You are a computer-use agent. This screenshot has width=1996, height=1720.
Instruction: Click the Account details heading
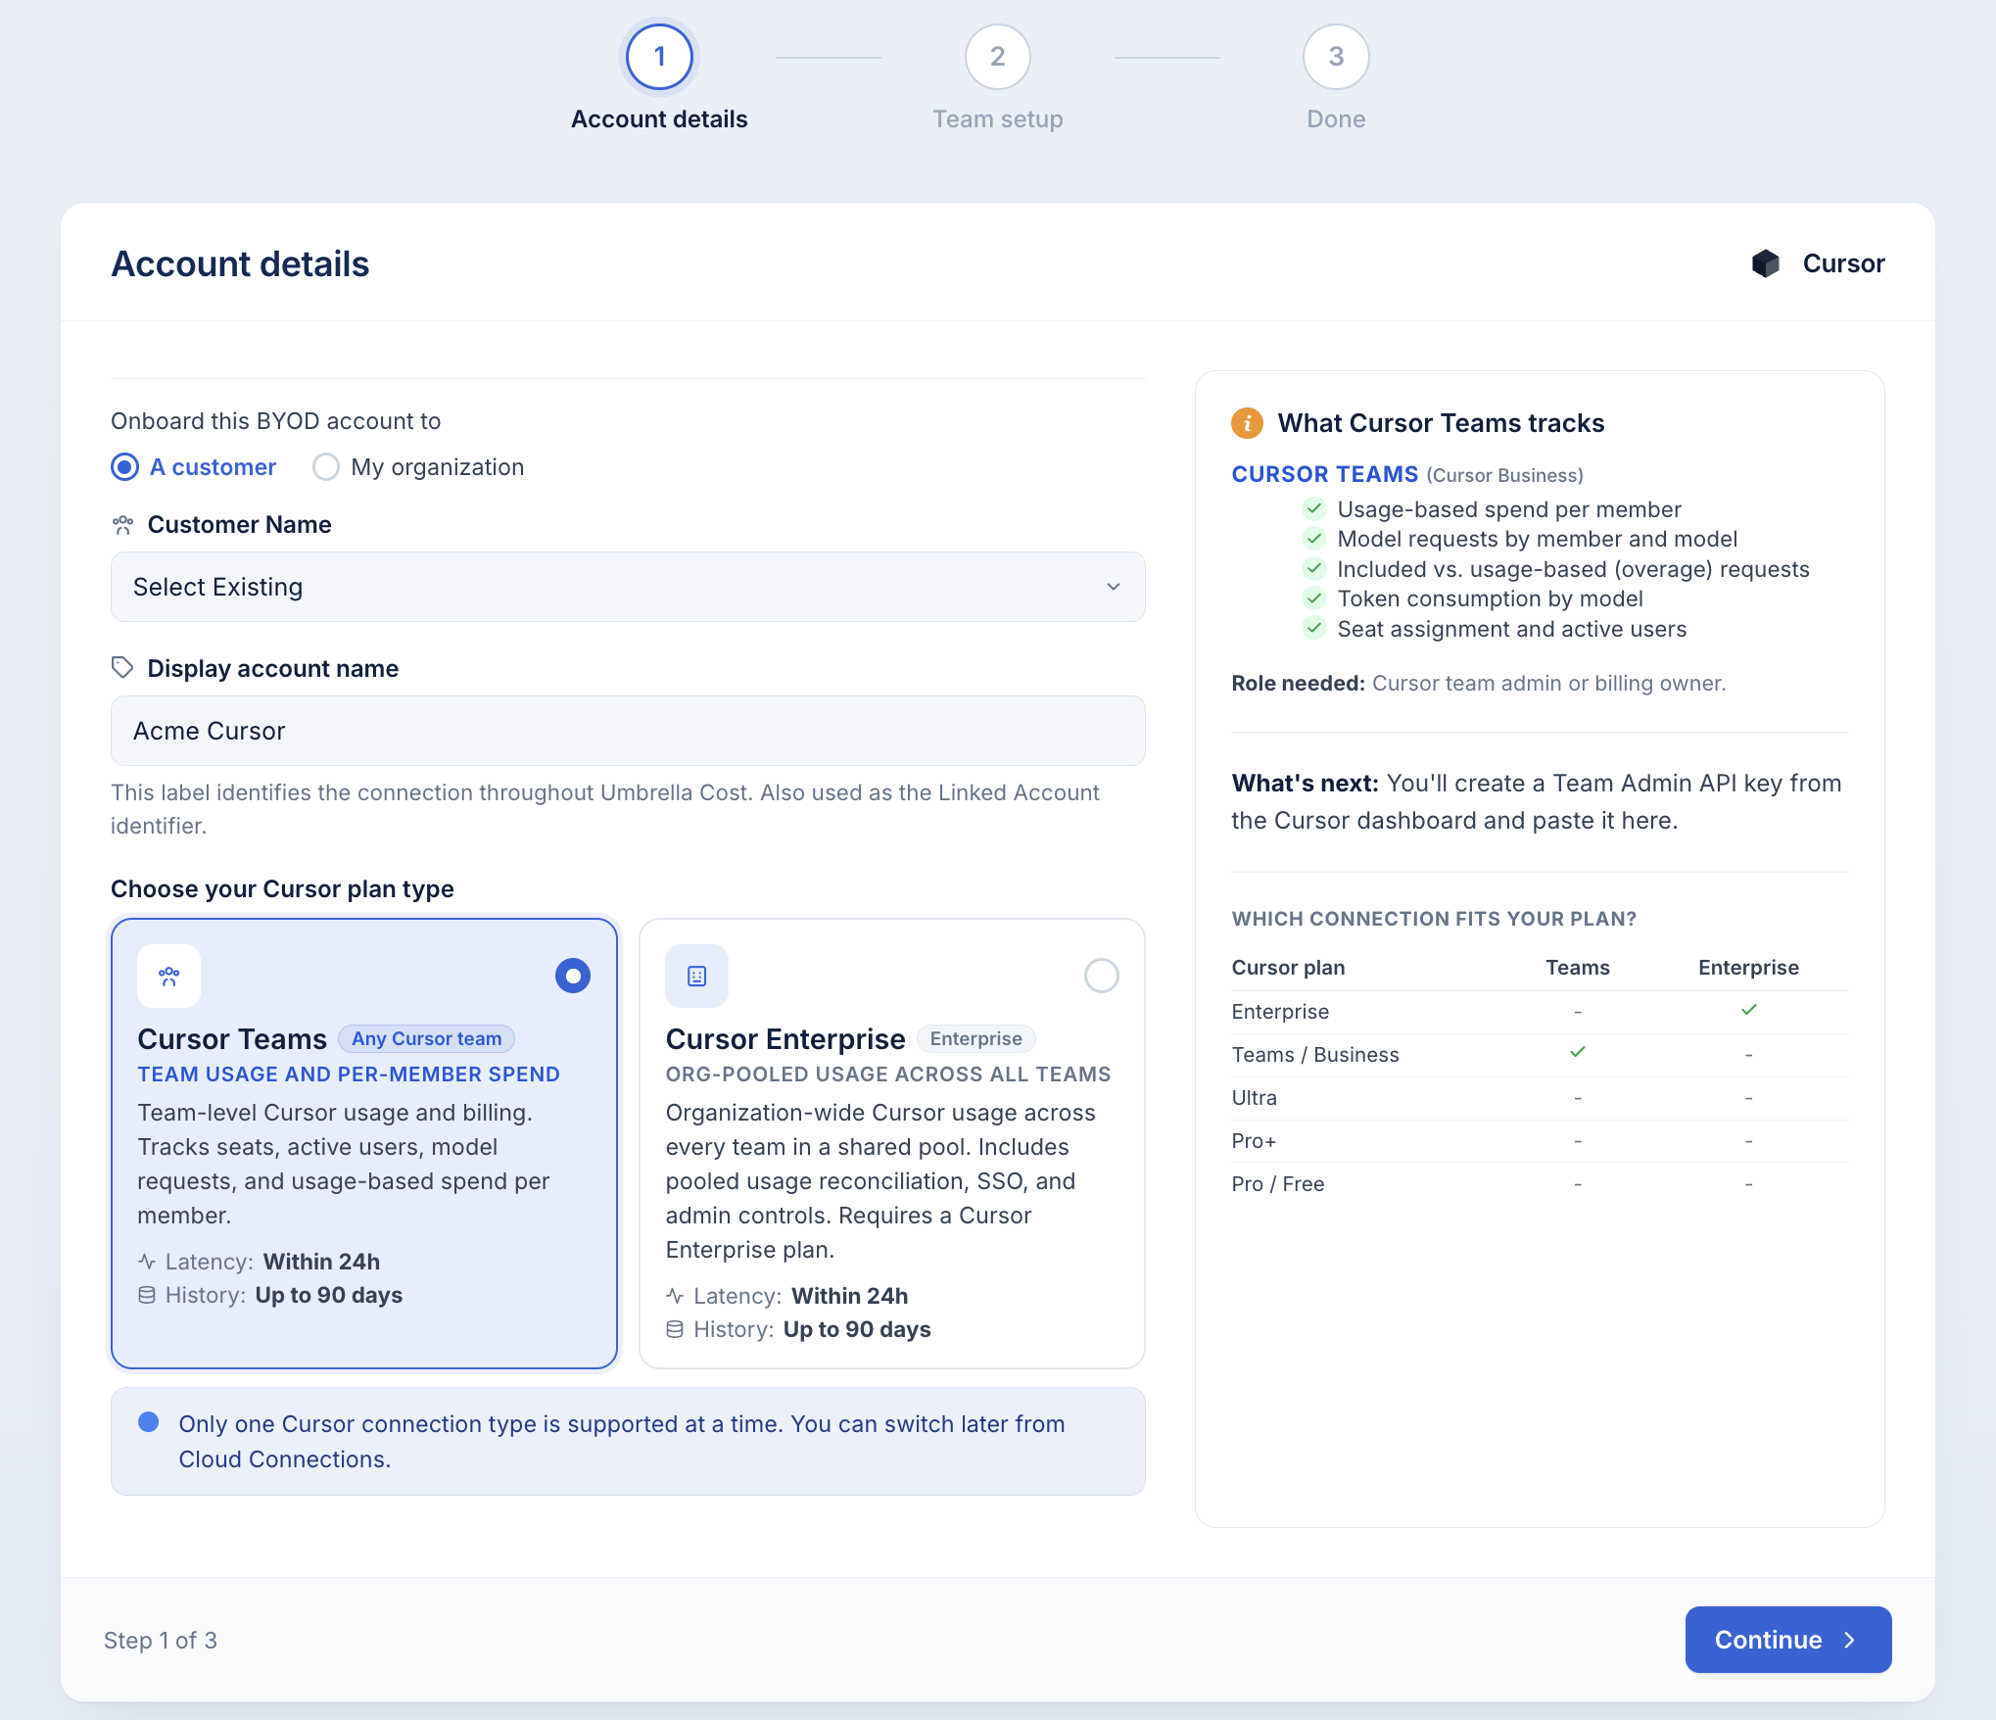pyautogui.click(x=240, y=264)
